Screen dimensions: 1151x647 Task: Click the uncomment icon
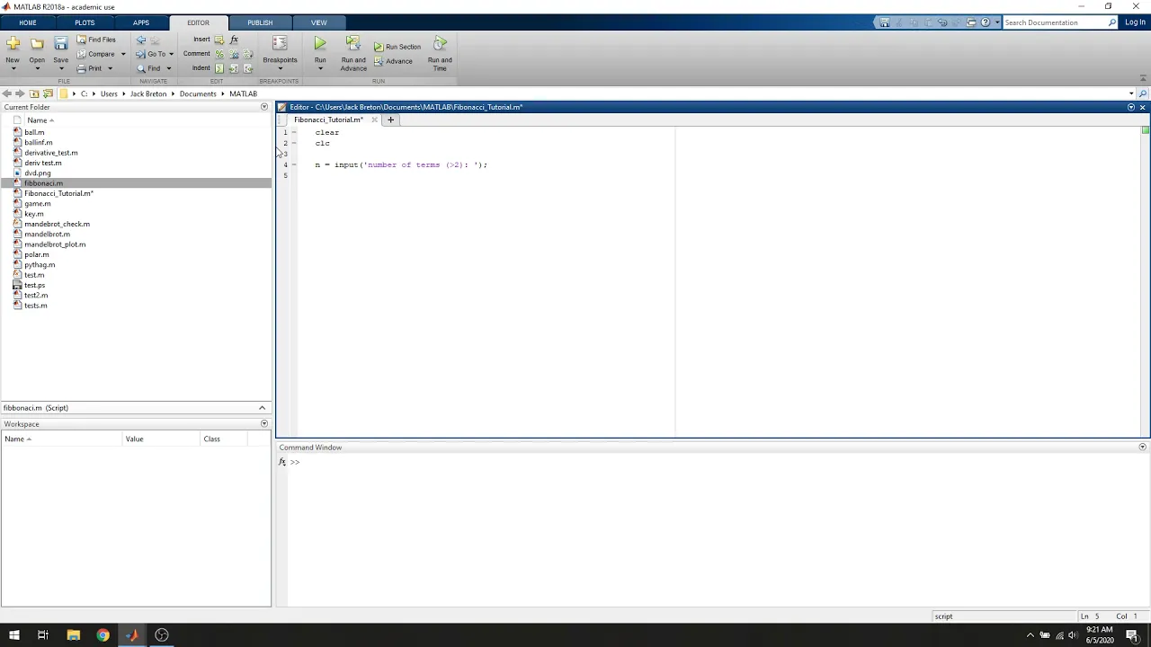[234, 54]
